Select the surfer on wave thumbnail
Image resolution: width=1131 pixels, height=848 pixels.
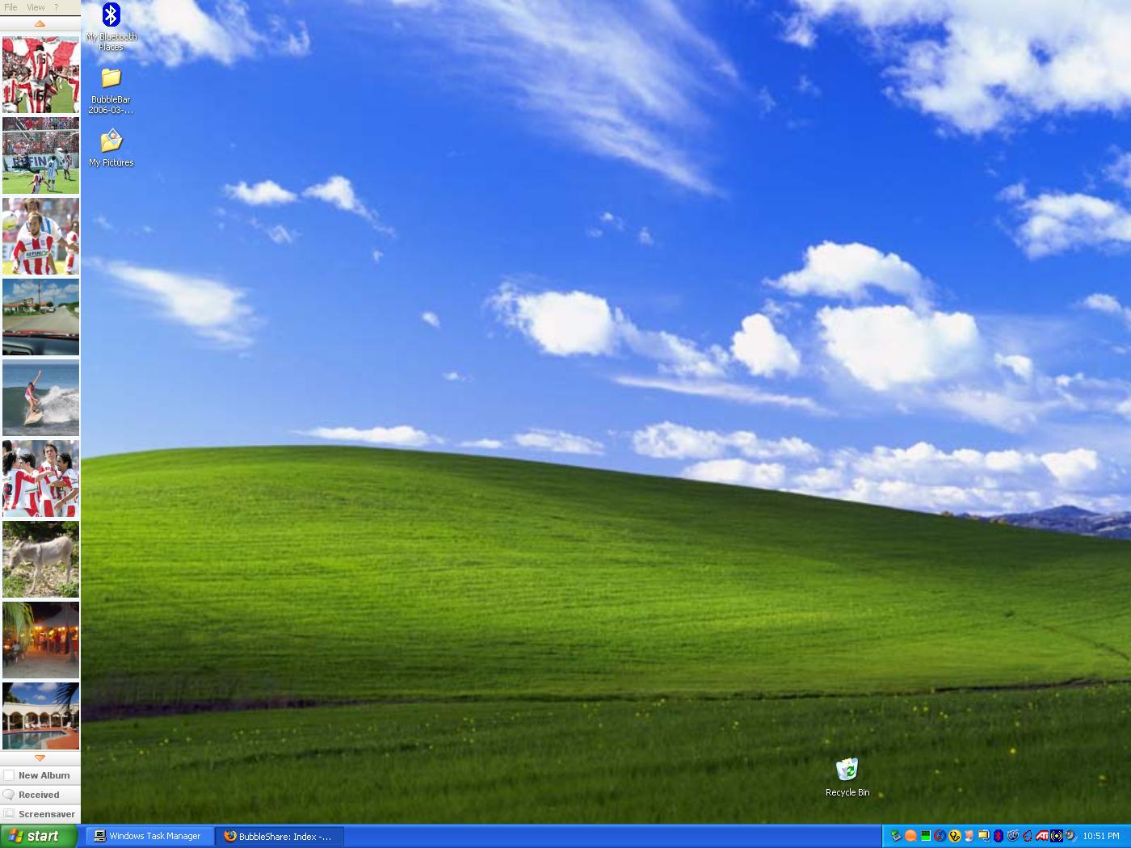point(41,397)
